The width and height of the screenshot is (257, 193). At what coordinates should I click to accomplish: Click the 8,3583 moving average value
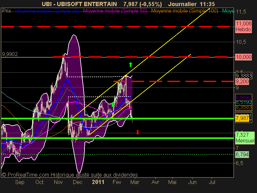point(244,107)
